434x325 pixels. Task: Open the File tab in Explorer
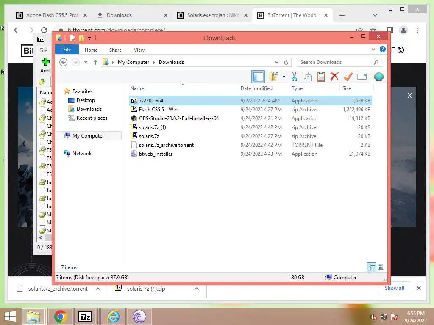(x=67, y=50)
